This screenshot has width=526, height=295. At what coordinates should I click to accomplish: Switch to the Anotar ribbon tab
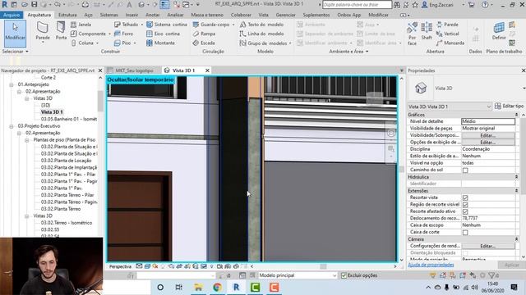[153, 15]
